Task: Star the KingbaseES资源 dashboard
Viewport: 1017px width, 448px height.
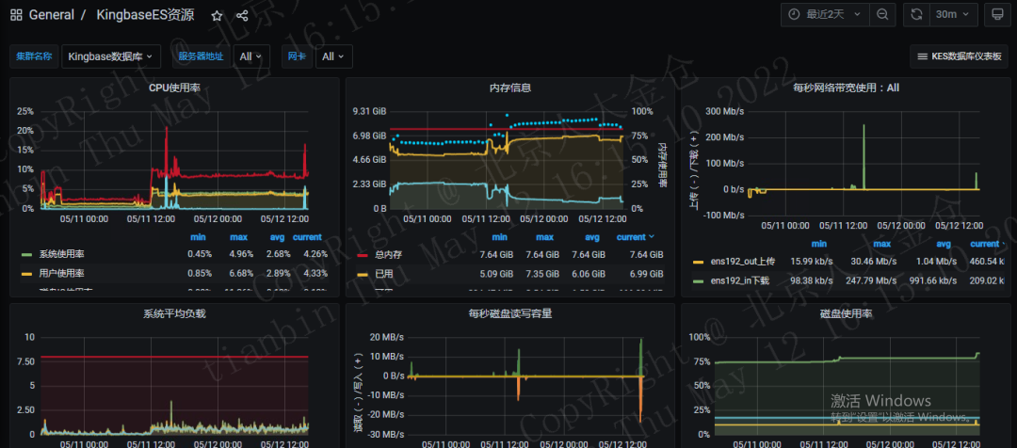Action: click(218, 16)
